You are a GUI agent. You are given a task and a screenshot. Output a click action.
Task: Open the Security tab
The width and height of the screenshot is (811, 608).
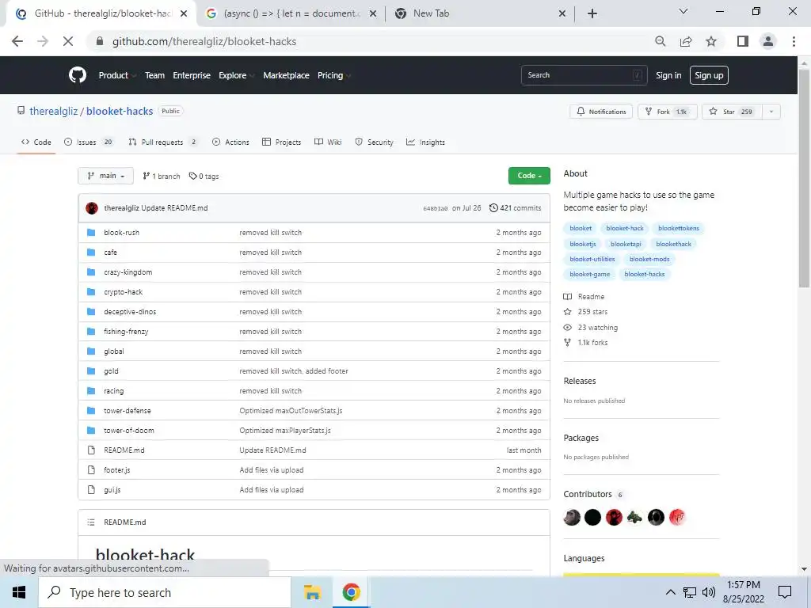pyautogui.click(x=374, y=142)
